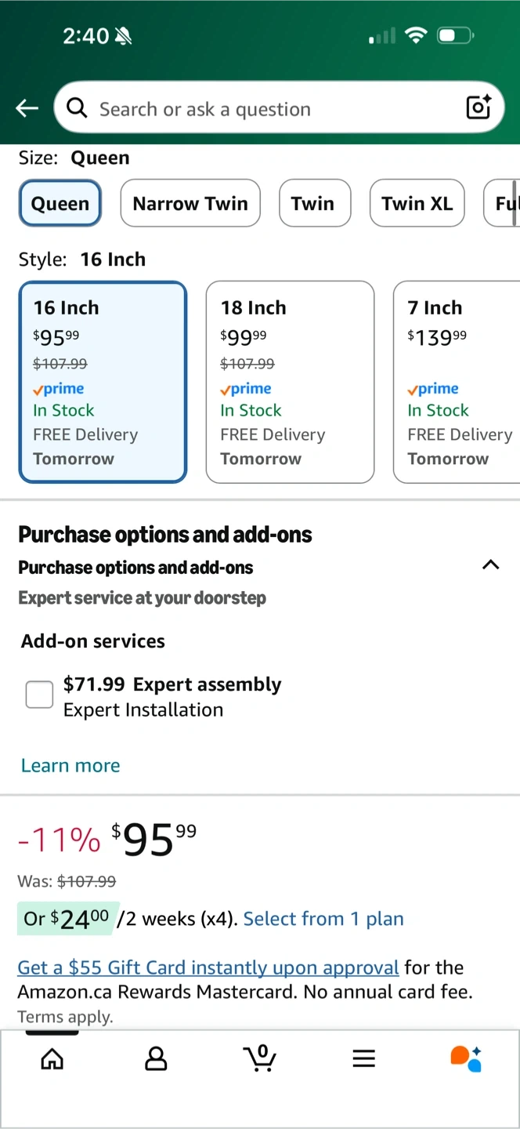Open camera lens search icon
Image resolution: width=520 pixels, height=1129 pixels.
click(x=478, y=107)
